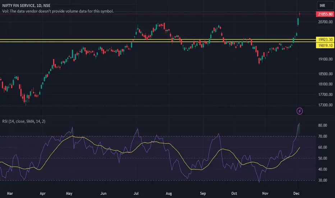This screenshot has width=335, height=198.
Task: Click the Jun label on time axis
Action: 104,194
